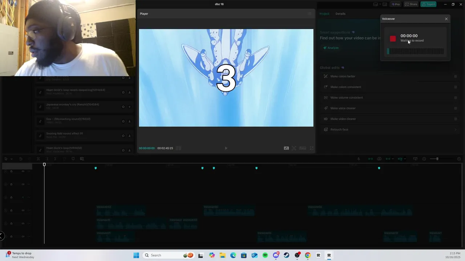Image resolution: width=465 pixels, height=261 pixels.
Task: Click the taskbar Search box
Action: coord(169,255)
